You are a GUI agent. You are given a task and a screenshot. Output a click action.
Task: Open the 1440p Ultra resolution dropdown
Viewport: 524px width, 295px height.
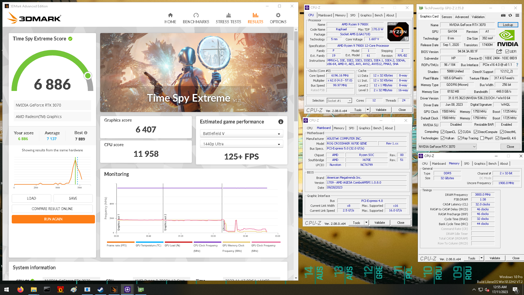(x=242, y=144)
